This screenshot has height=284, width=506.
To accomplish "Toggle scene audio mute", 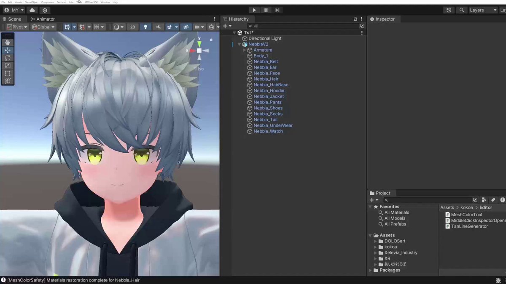I will (158, 27).
